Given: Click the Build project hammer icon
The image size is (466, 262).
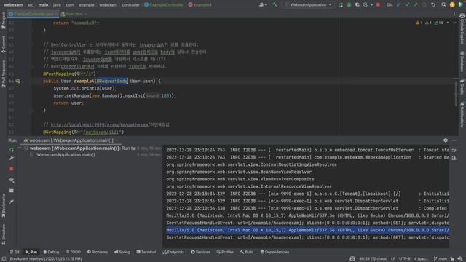Looking at the screenshot, I should [x=275, y=5].
